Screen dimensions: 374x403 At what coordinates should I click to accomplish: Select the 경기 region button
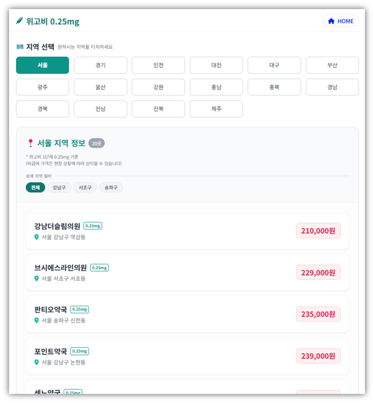[100, 65]
